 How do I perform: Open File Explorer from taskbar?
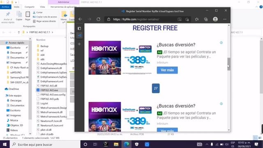116,144
